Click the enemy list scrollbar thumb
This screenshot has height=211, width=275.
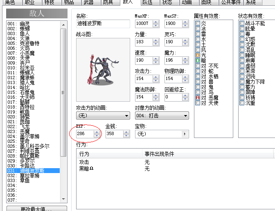(63, 93)
